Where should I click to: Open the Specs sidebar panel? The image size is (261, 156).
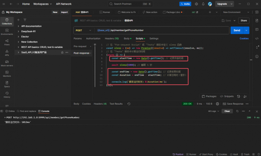7,84
